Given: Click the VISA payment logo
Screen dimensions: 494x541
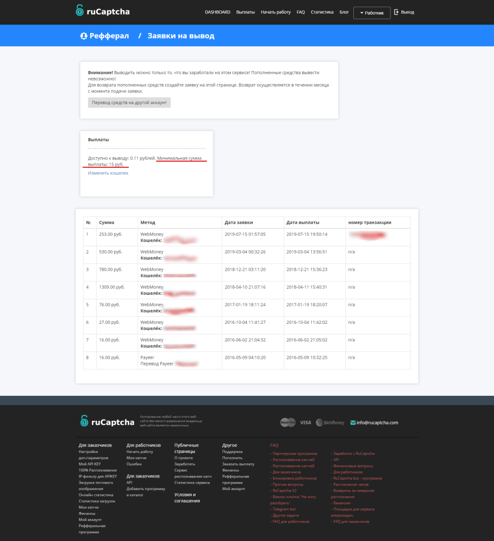Looking at the screenshot, I should (x=305, y=422).
